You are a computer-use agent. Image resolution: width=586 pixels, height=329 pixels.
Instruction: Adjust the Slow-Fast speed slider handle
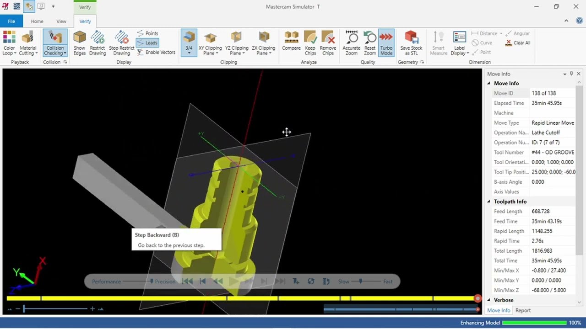click(x=361, y=281)
